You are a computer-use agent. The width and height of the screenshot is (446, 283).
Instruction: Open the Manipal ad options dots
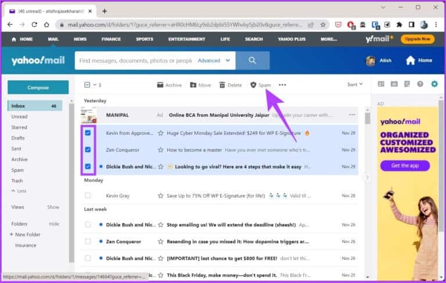(x=352, y=114)
